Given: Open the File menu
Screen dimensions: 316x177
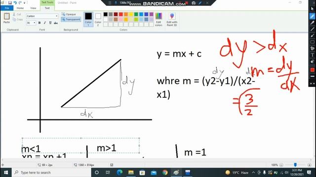Looking at the screenshot, I should 7,8.
